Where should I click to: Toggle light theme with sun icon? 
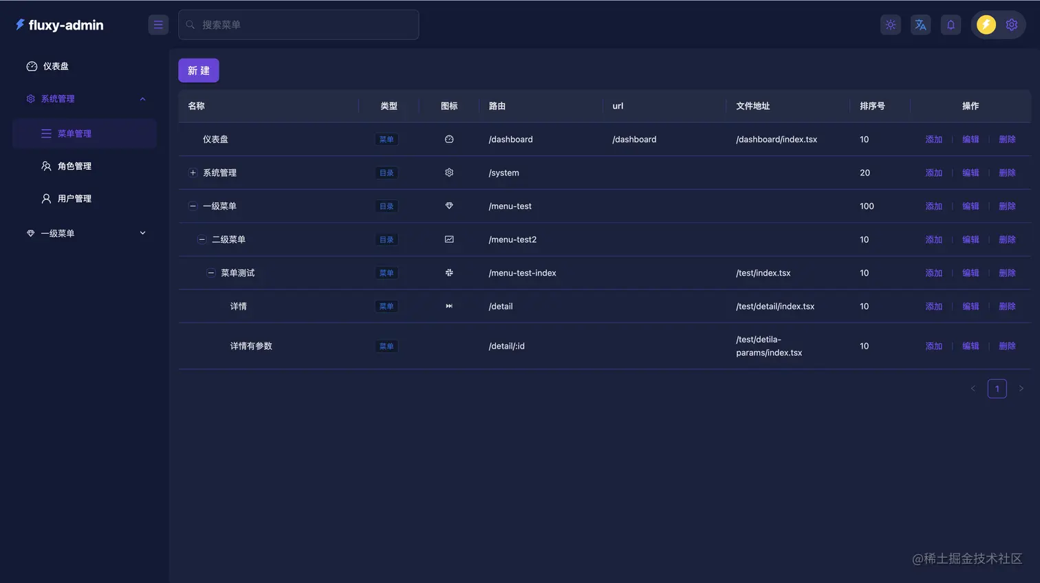(891, 25)
